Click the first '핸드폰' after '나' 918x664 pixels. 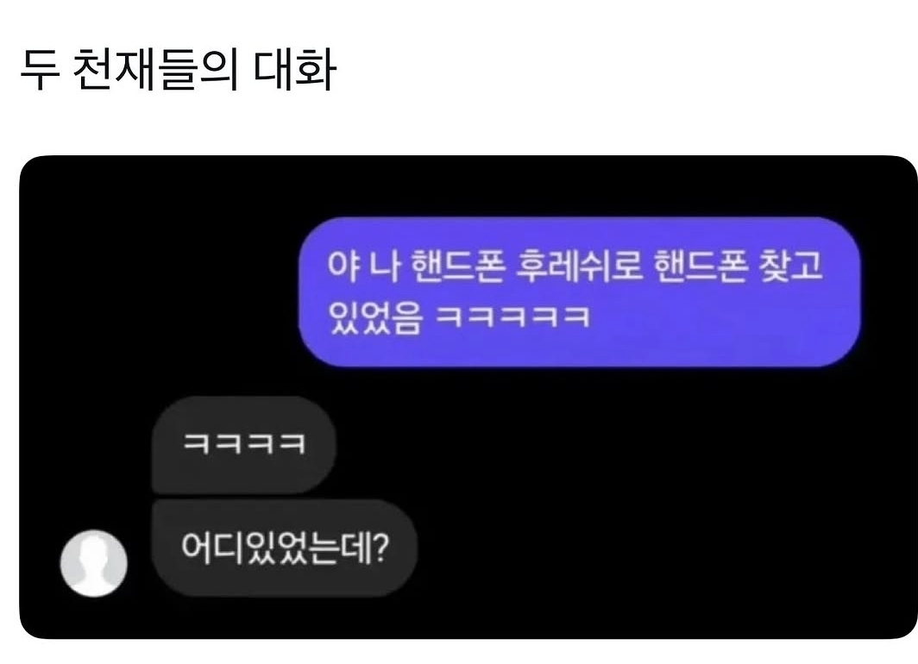click(457, 265)
